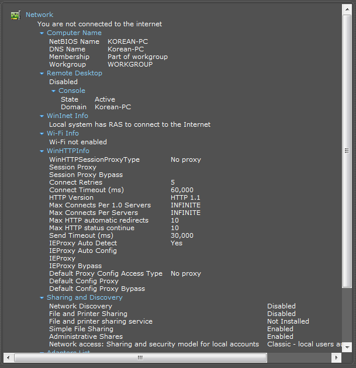The width and height of the screenshot is (356, 368).
Task: Select the Remote Desktop heading text
Action: tap(74, 73)
